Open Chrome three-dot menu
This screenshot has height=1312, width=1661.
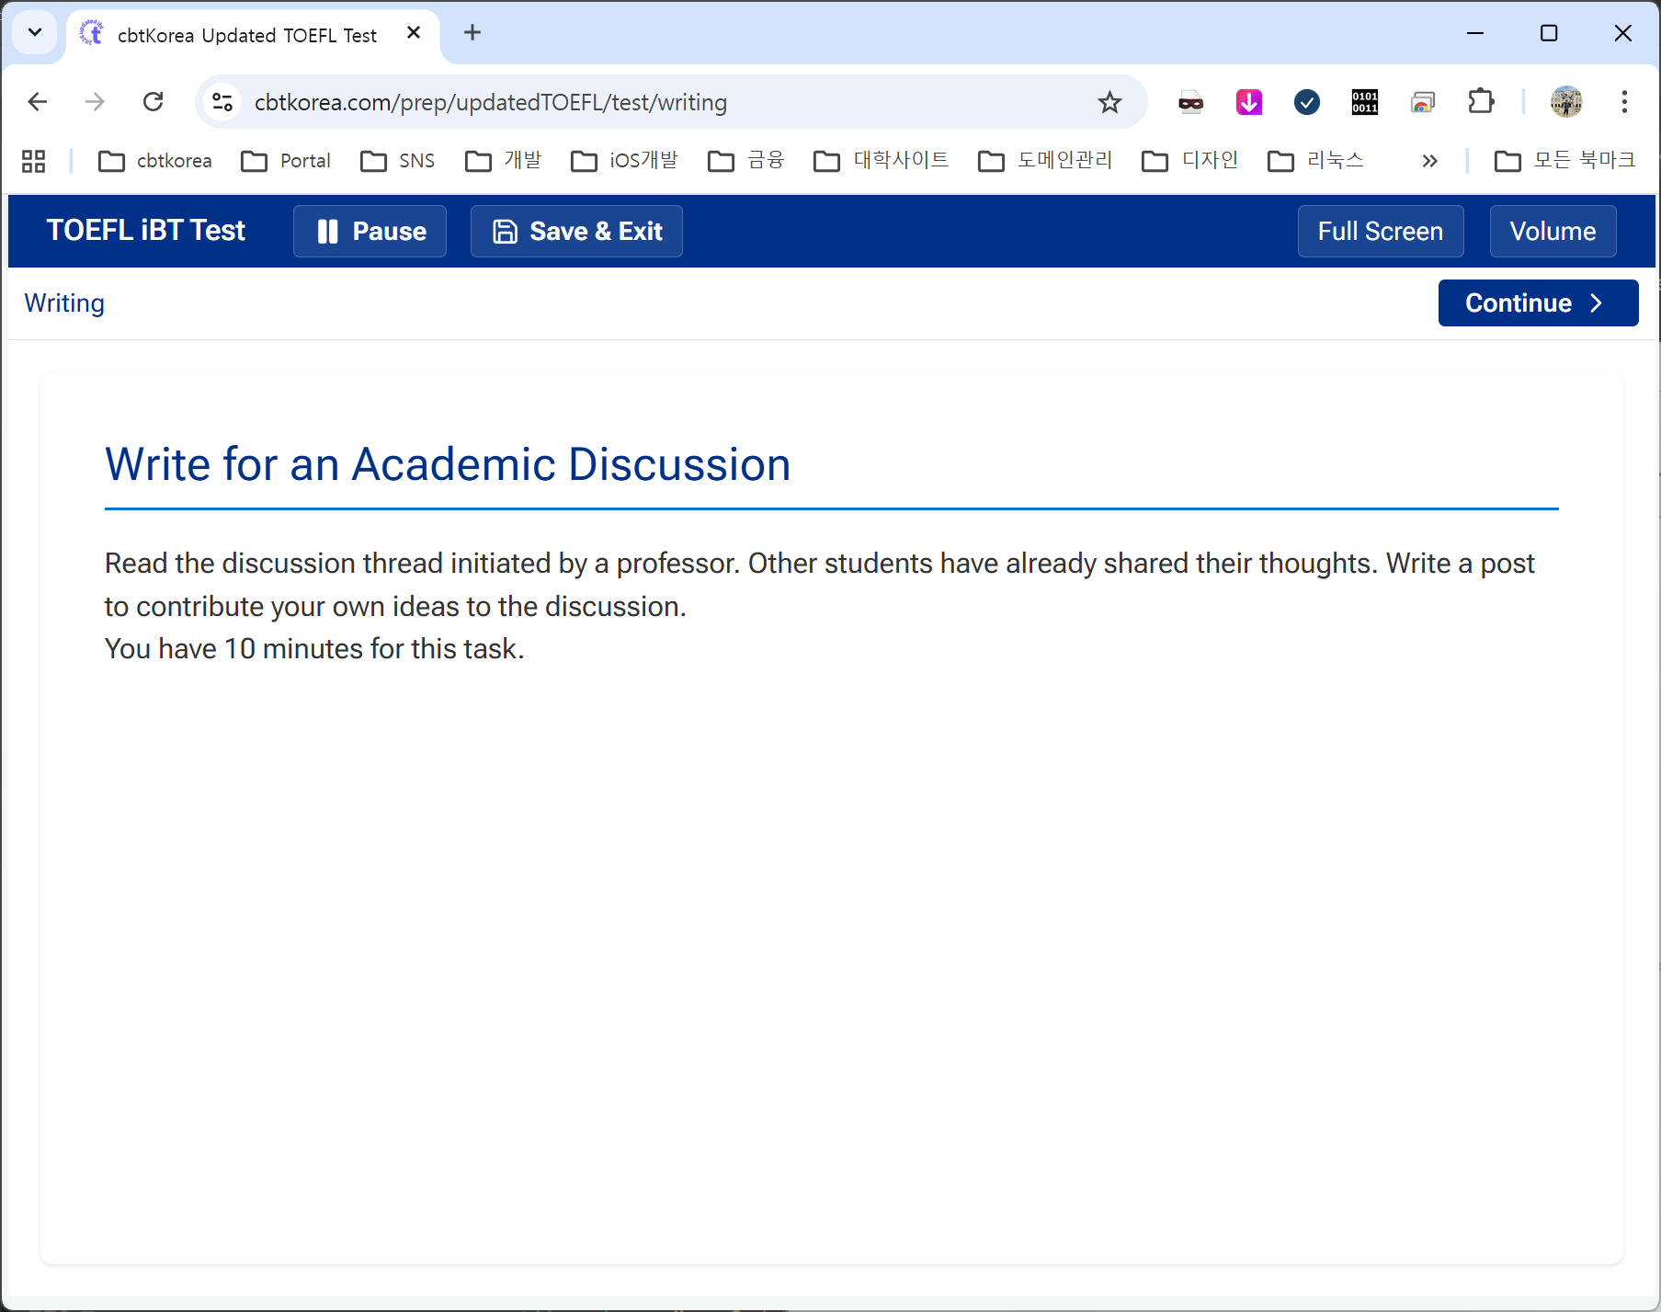click(x=1624, y=102)
